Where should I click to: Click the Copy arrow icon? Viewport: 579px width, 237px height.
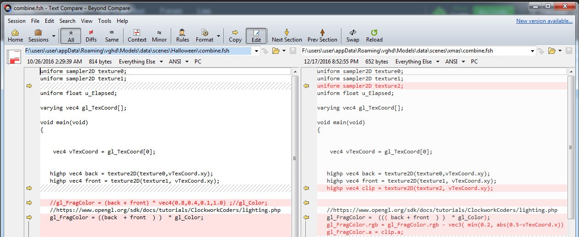tap(235, 32)
